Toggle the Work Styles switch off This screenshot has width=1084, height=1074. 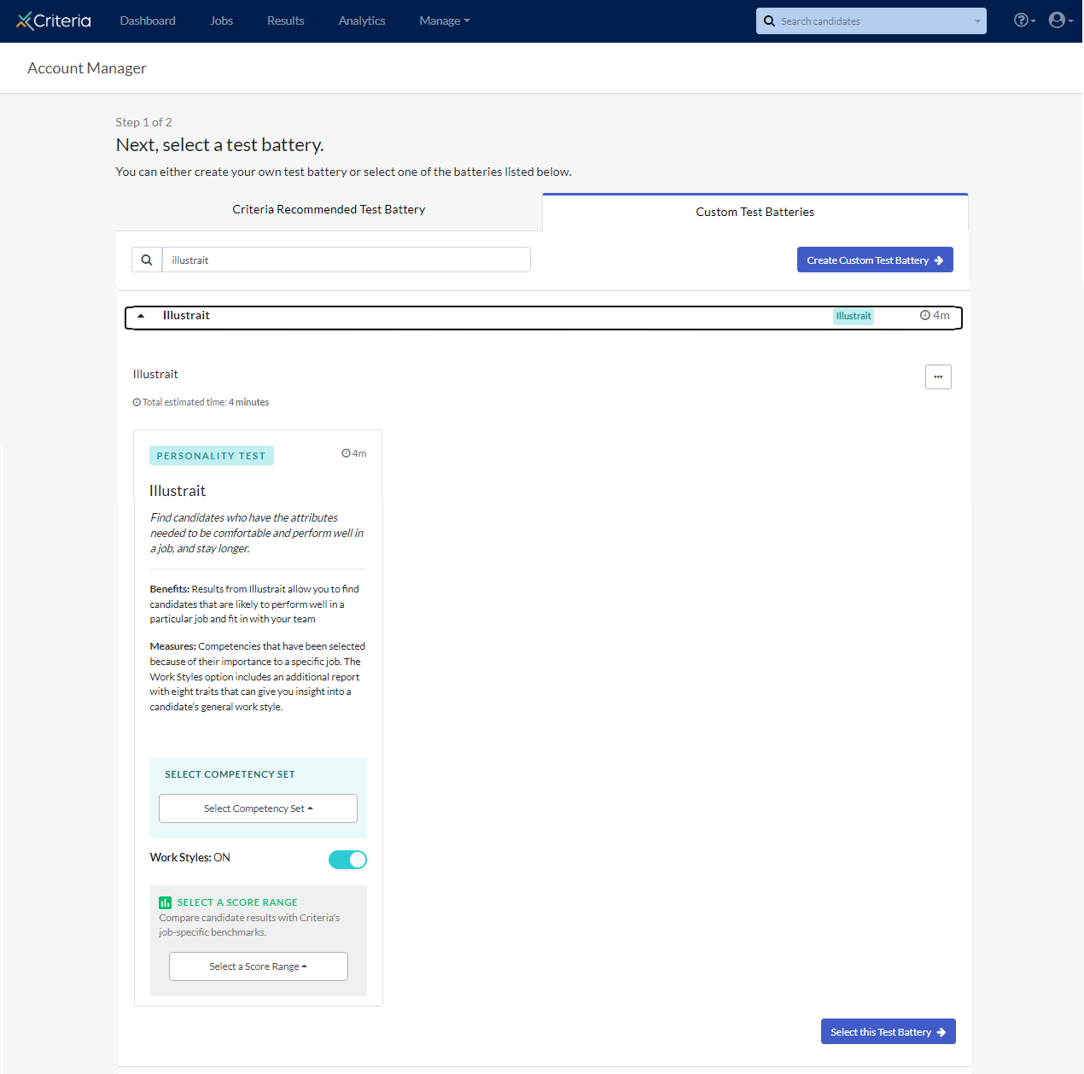coord(347,860)
